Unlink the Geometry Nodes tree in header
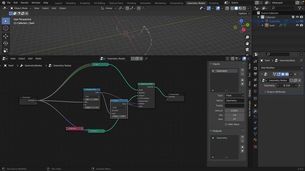305x171 pixels. pos(141,58)
